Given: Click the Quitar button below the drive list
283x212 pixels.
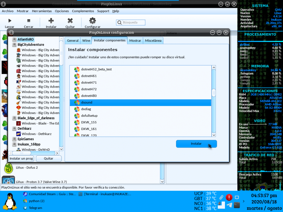Looking at the screenshot, I should (x=48, y=159).
